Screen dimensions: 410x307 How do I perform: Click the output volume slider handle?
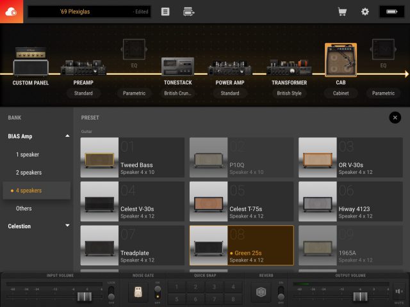coord(360,297)
